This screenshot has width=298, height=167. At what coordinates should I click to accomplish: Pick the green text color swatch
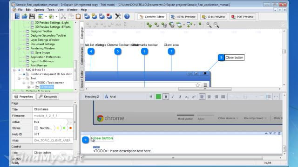(x=158, y=97)
